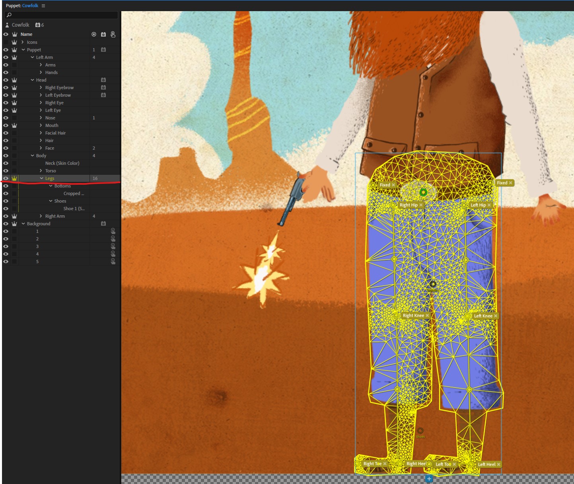Expand the Icons group
The height and width of the screenshot is (484, 574).
23,42
